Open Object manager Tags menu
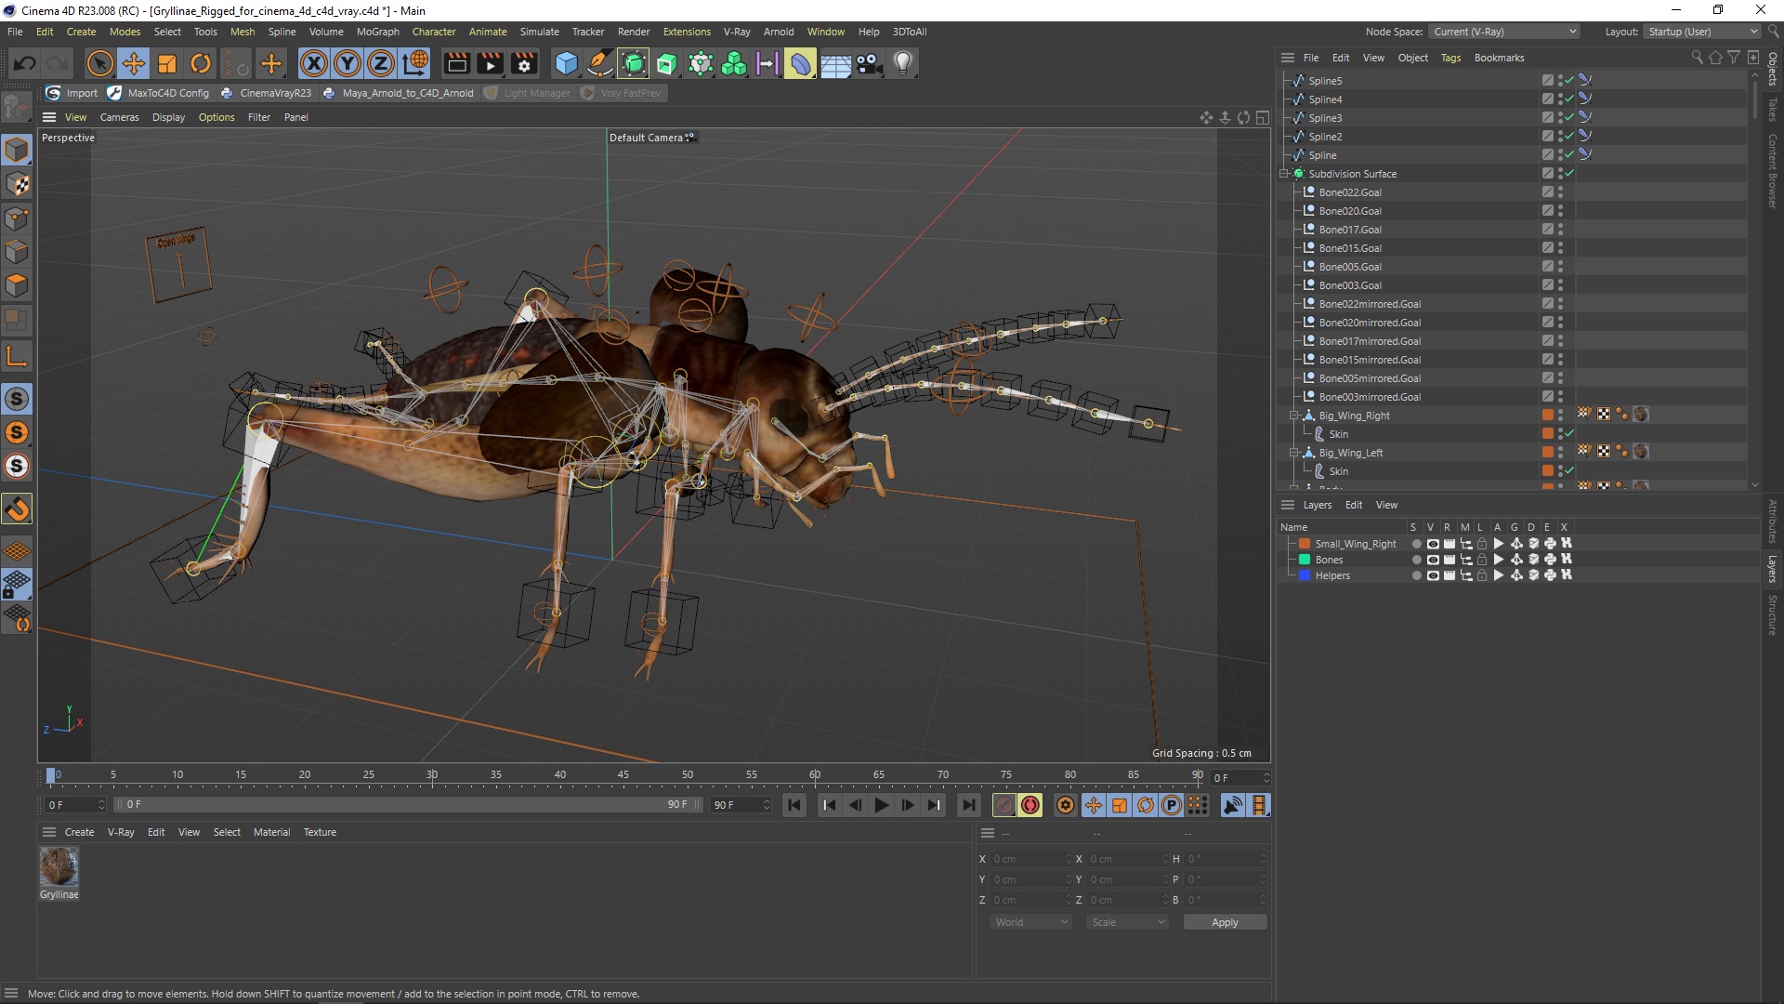The width and height of the screenshot is (1784, 1004). pyautogui.click(x=1450, y=58)
